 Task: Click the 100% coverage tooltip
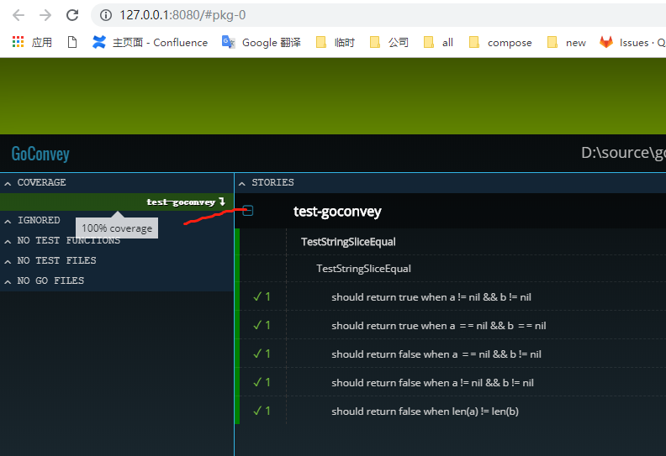coord(117,228)
